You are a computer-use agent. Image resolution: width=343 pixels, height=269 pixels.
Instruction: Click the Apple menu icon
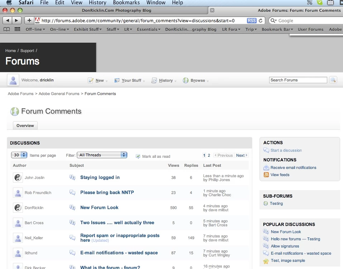click(x=9, y=3)
